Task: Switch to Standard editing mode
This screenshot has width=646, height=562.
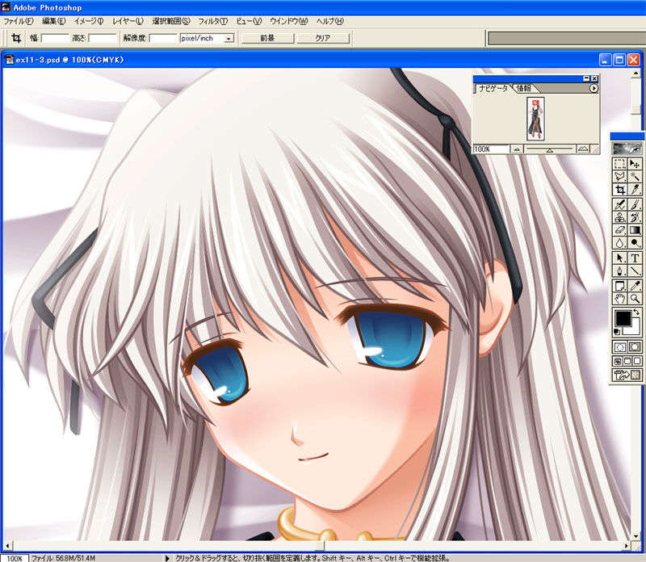Action: [x=620, y=347]
